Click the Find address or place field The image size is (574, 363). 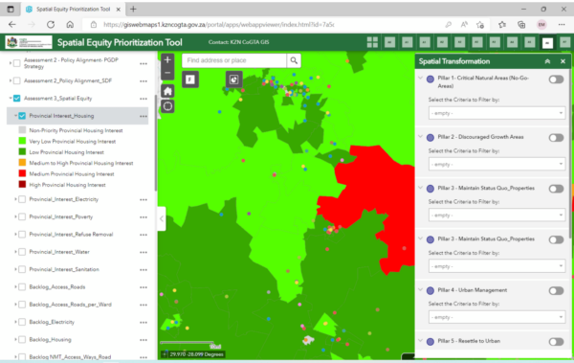coord(234,60)
